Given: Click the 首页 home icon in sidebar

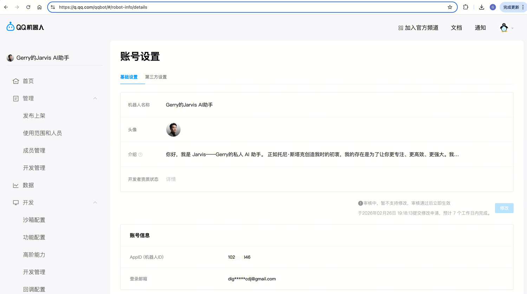Looking at the screenshot, I should coord(16,81).
